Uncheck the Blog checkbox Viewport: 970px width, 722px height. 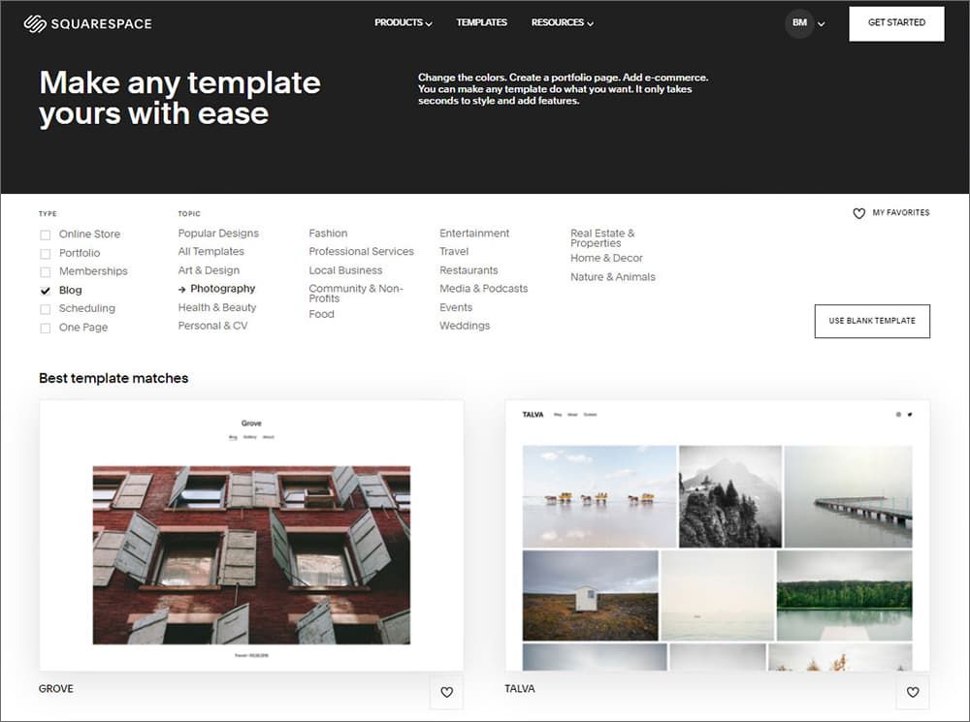(46, 291)
